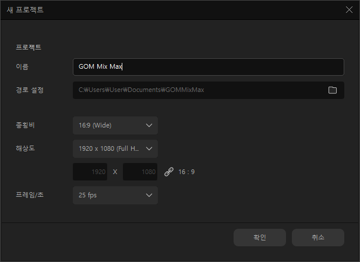The width and height of the screenshot is (360, 262).
Task: Expand the 해상도 1920 x 1080 dropdown
Action: (x=115, y=148)
